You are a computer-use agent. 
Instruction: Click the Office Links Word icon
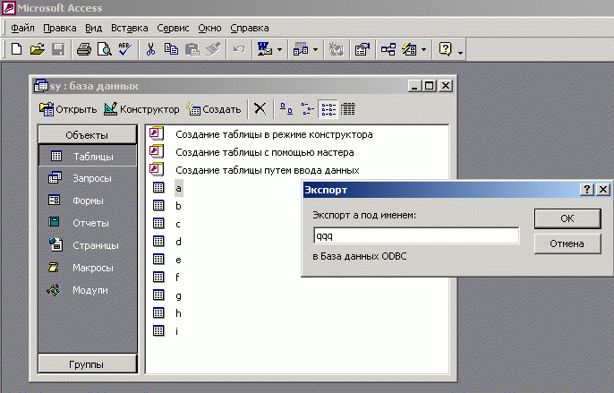265,49
